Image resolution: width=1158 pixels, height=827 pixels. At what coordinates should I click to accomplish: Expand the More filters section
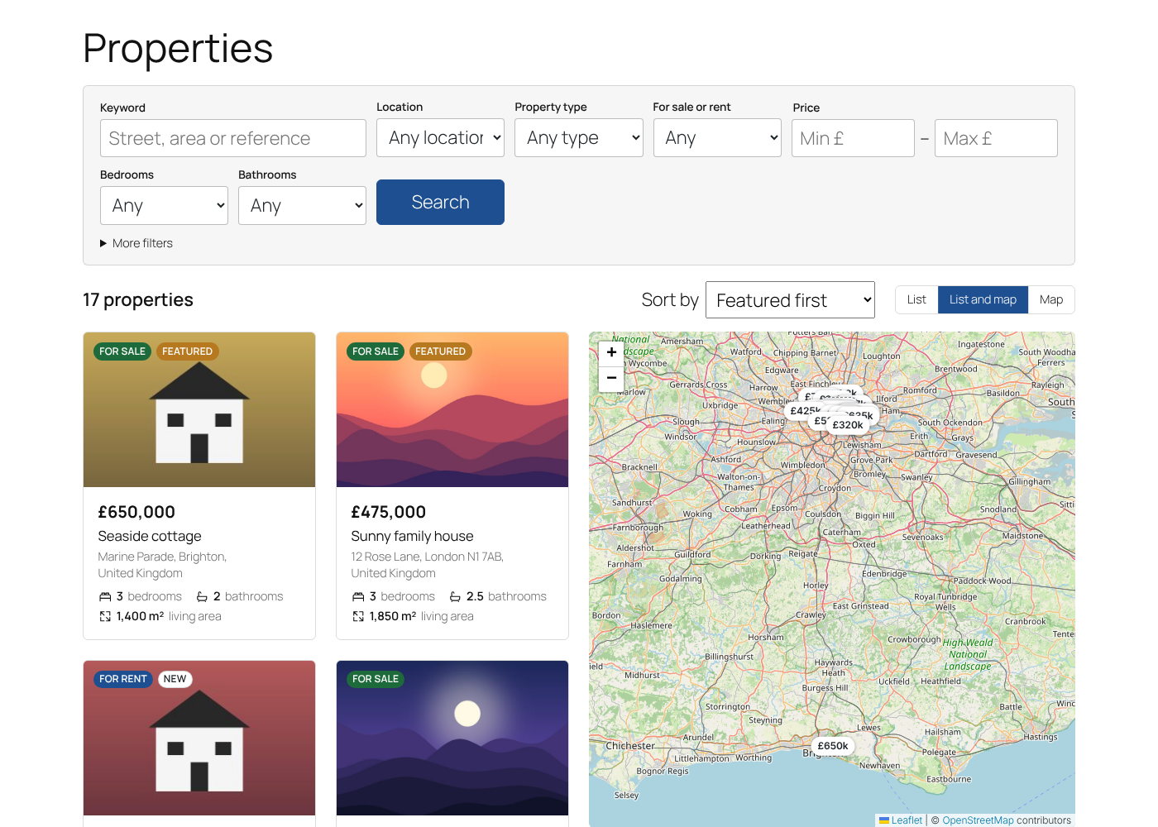[x=136, y=243]
